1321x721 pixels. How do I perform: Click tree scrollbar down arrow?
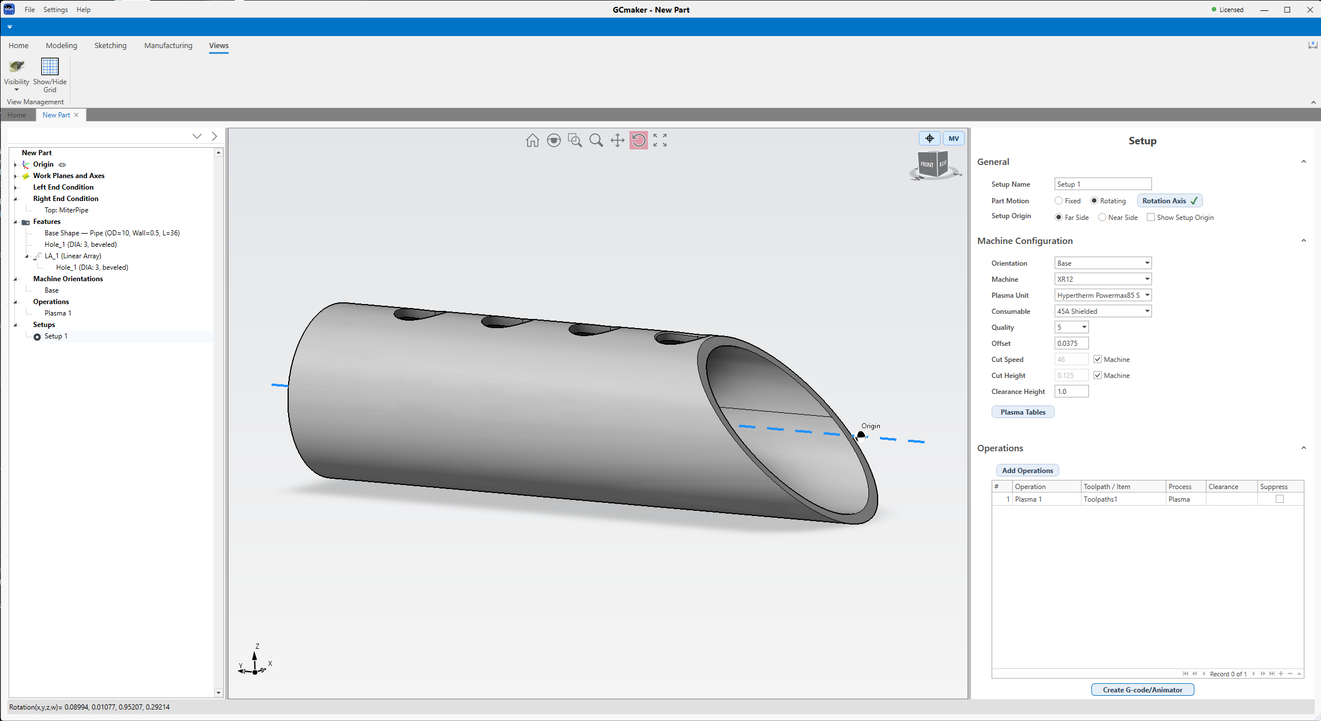point(218,693)
